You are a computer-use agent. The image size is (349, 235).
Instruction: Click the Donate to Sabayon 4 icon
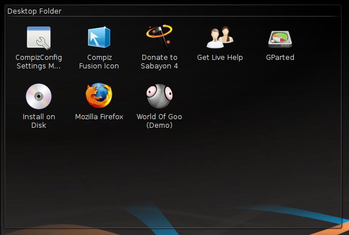pos(159,38)
